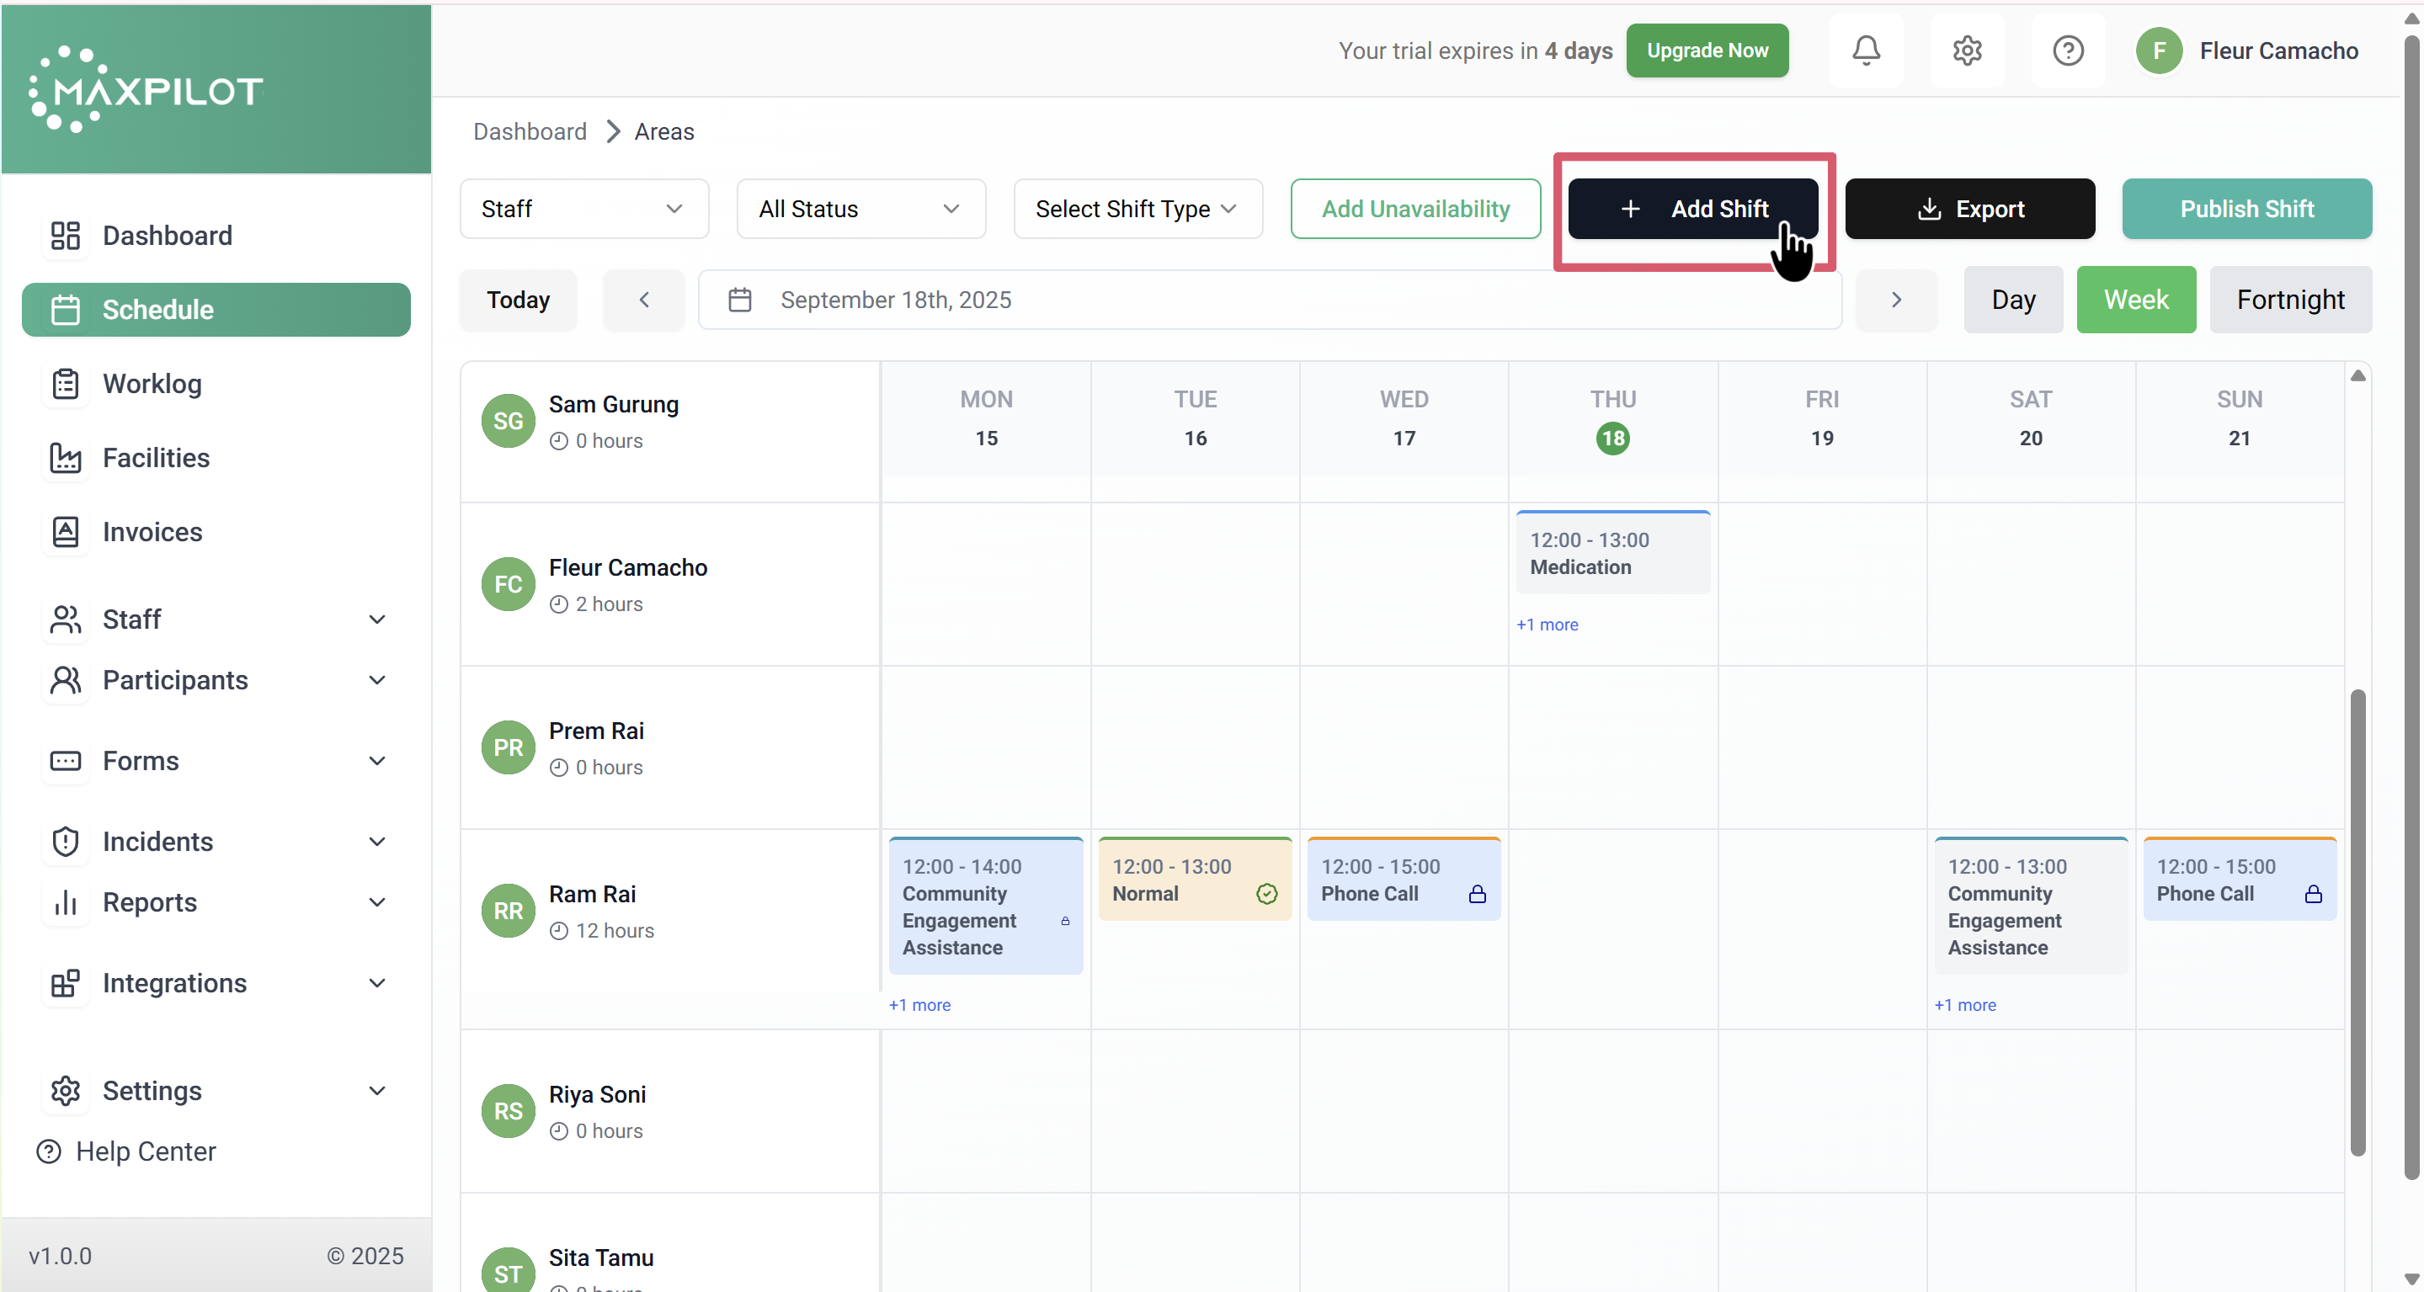This screenshot has width=2424, height=1292.
Task: Click the Publish Shift button
Action: 2246,208
